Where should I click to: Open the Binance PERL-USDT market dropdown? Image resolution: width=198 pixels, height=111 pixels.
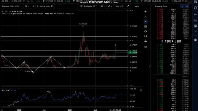12,6
